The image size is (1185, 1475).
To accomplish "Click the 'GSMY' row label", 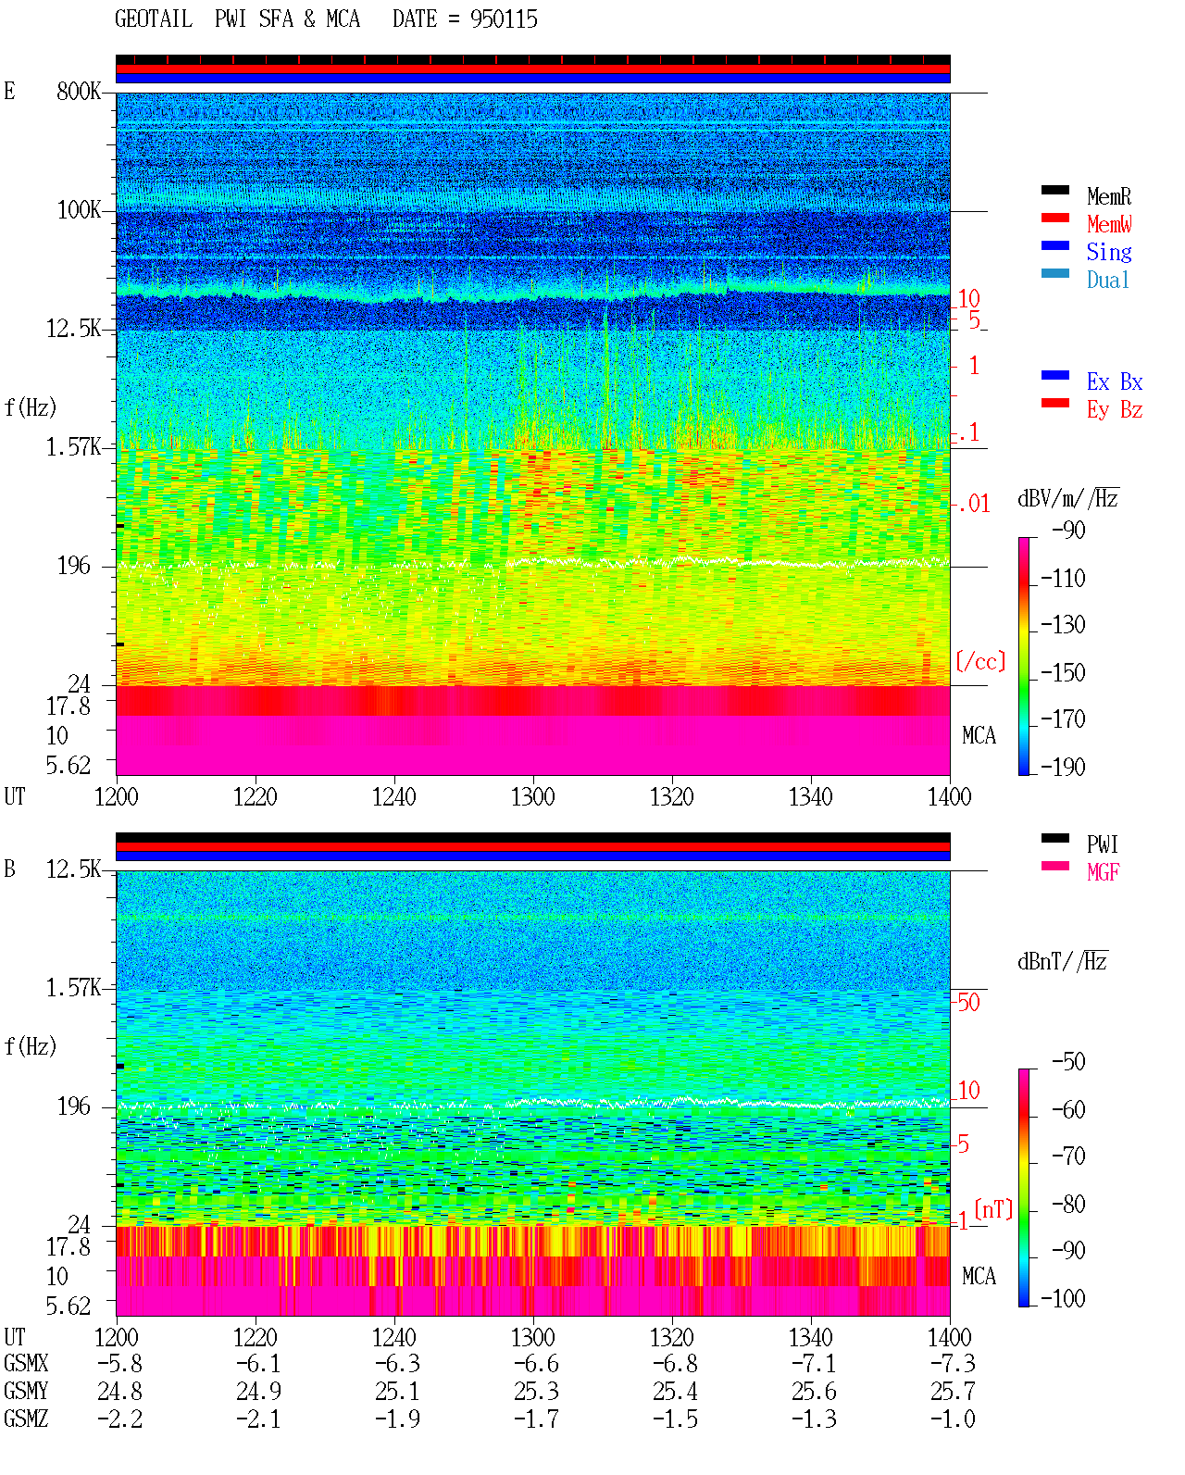I will click(26, 1392).
